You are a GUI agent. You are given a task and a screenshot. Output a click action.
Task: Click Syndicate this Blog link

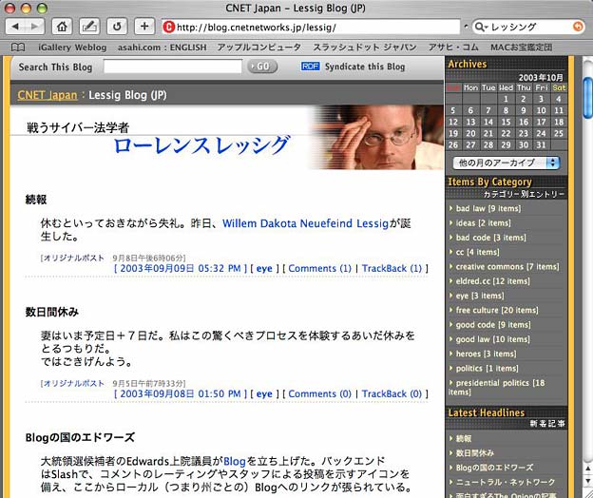coord(365,67)
